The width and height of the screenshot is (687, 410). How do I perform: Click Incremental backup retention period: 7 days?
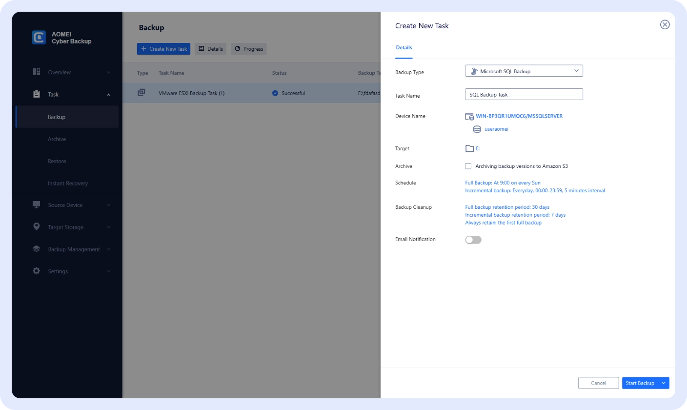tap(515, 215)
